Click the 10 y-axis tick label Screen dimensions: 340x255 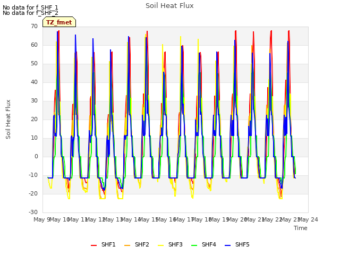(34, 138)
